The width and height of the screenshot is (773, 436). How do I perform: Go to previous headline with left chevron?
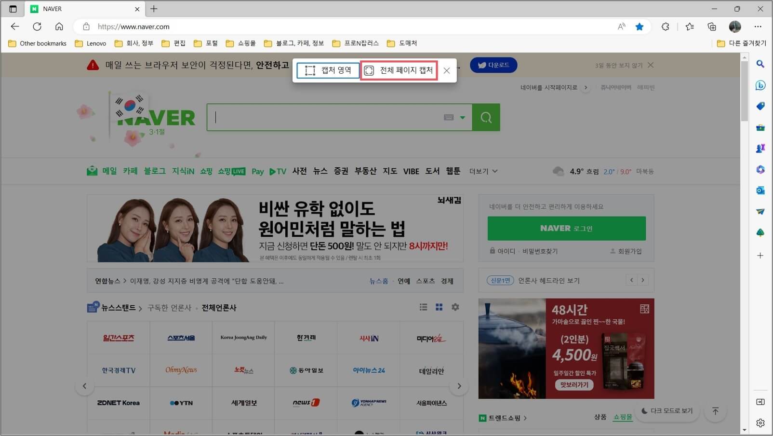coord(631,280)
